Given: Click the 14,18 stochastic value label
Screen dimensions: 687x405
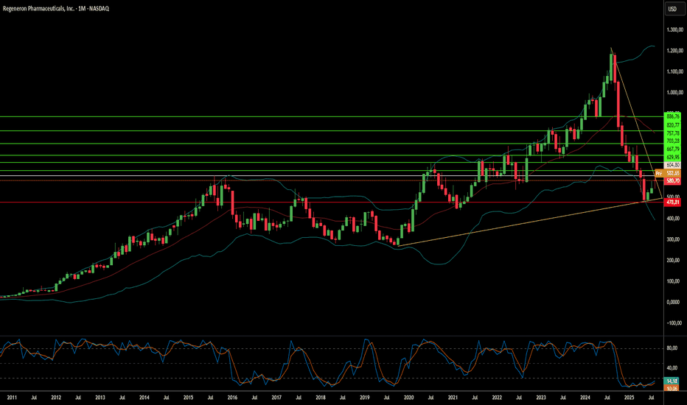Looking at the screenshot, I should [672, 381].
